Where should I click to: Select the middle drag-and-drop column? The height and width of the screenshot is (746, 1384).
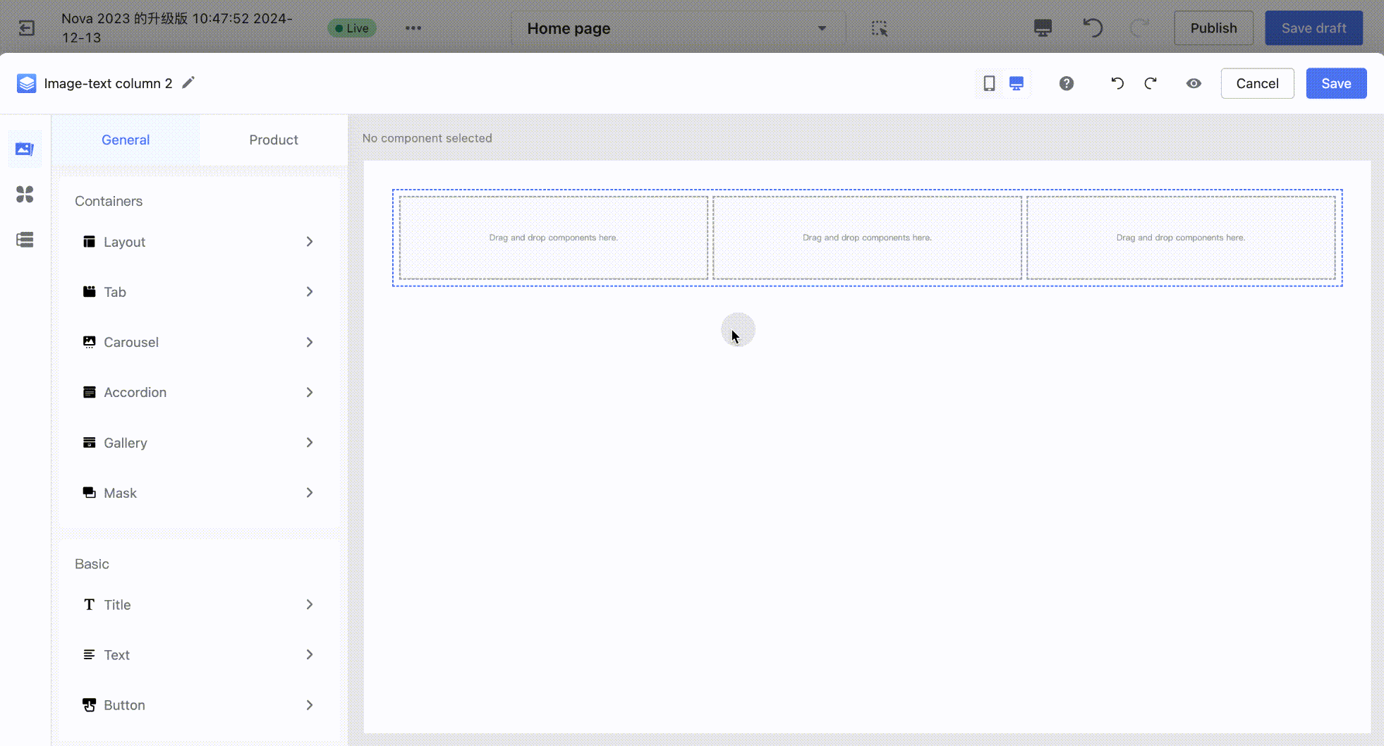click(x=867, y=238)
